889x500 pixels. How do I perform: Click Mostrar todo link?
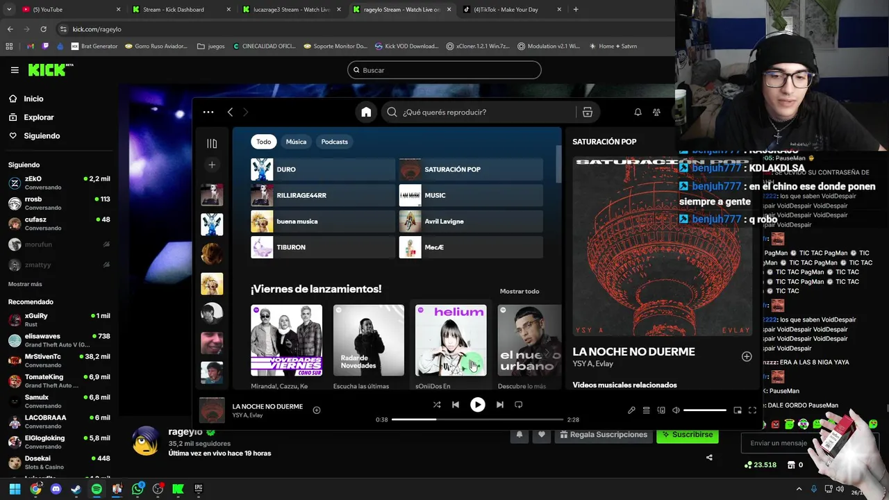pos(520,292)
